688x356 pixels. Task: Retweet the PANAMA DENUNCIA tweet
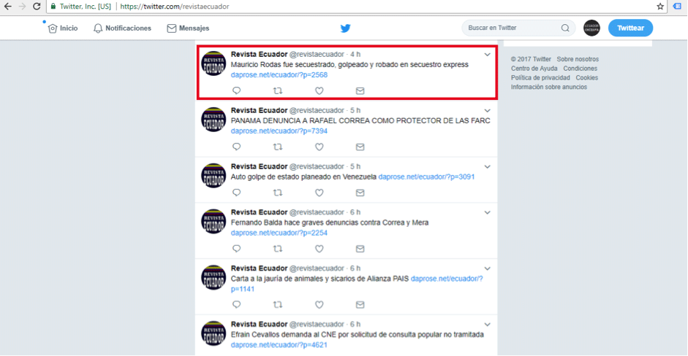click(x=277, y=147)
